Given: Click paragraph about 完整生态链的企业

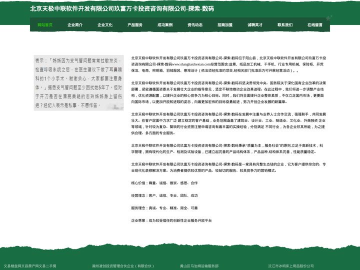Looking at the screenshot, I should click(228, 167).
